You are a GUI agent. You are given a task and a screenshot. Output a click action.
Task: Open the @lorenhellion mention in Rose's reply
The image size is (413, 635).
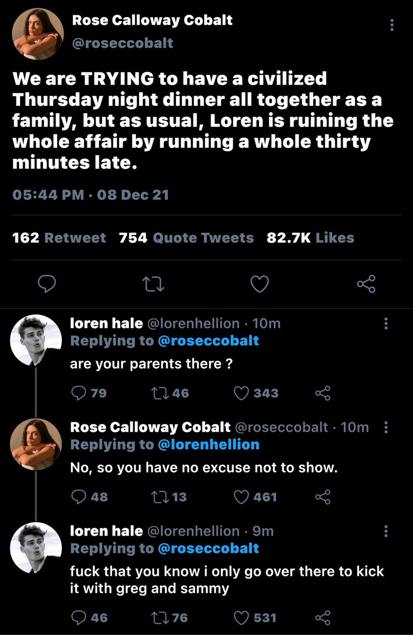click(209, 444)
